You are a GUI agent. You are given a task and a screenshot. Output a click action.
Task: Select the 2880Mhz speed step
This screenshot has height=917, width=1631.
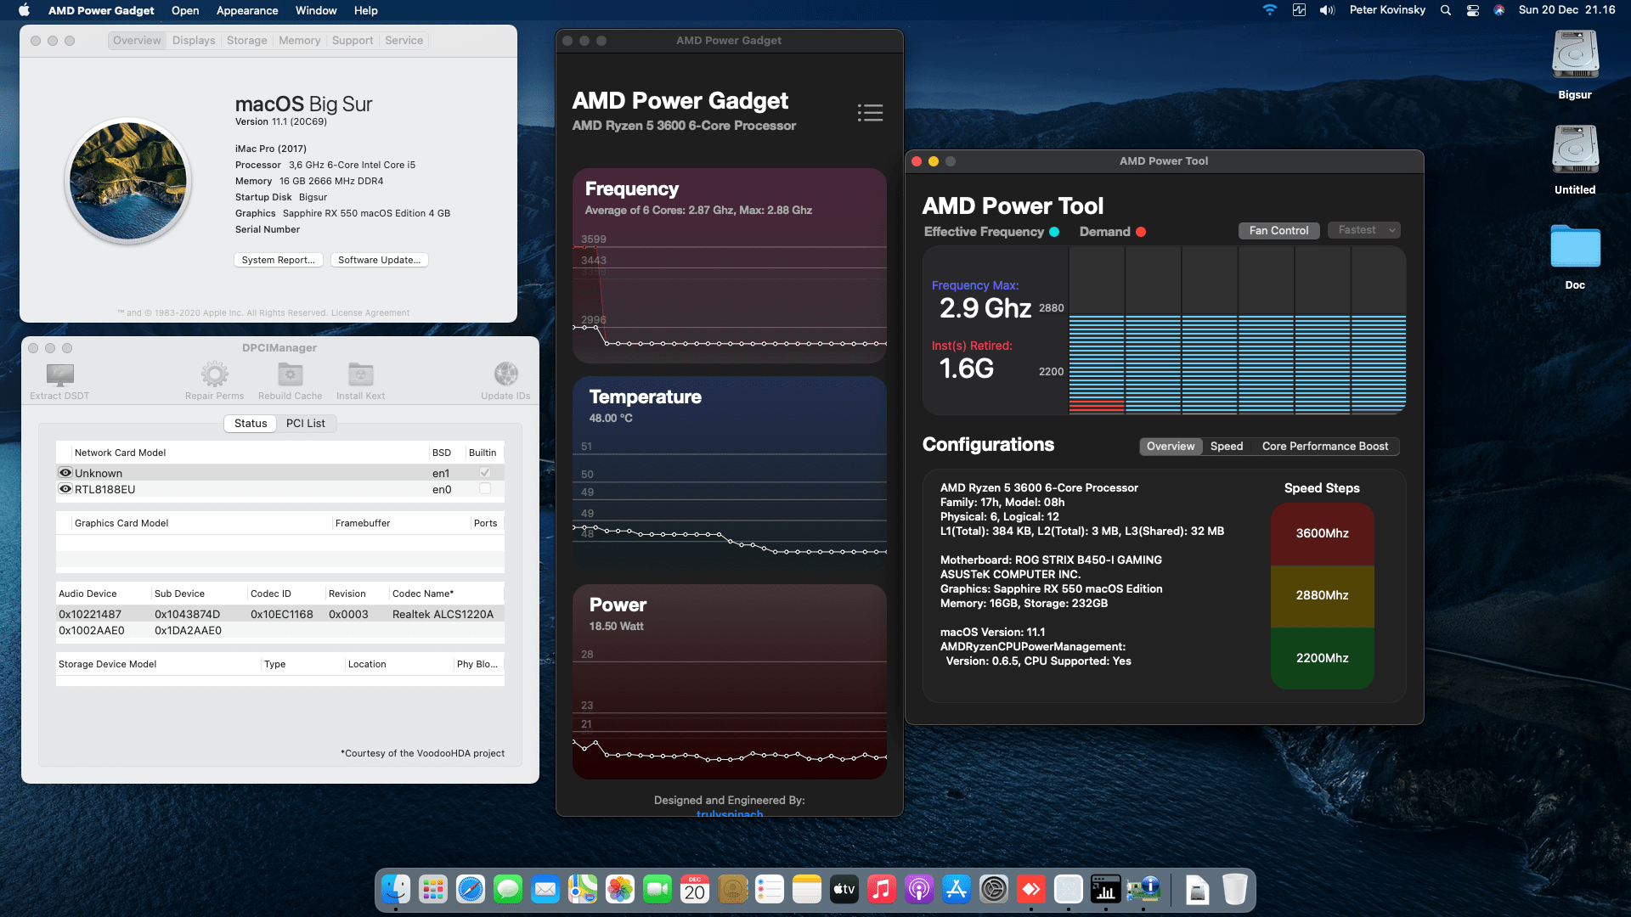coord(1323,596)
